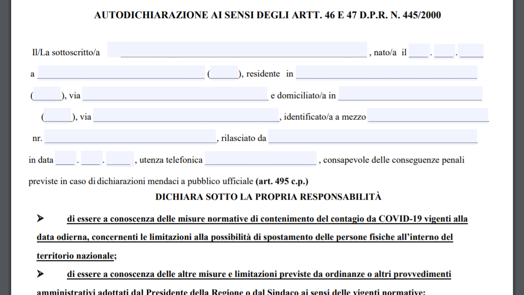Click the province field in parentheses before residente in
The width and height of the screenshot is (524, 295).
tap(224, 72)
